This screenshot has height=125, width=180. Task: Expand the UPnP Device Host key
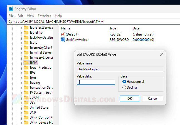(21, 122)
